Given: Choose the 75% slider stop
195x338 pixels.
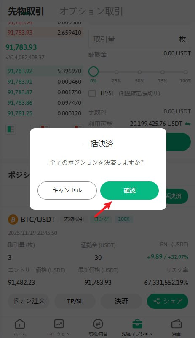Looking at the screenshot, I should [x=163, y=72].
